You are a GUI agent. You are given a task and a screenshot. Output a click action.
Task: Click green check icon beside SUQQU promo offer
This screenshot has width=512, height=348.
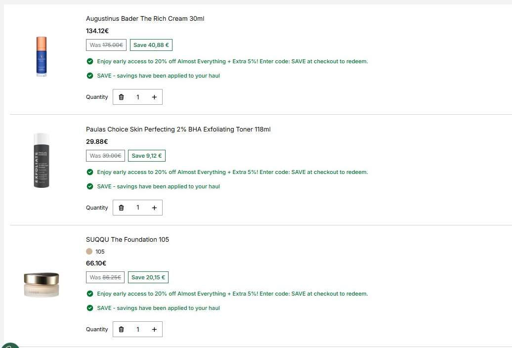90,294
